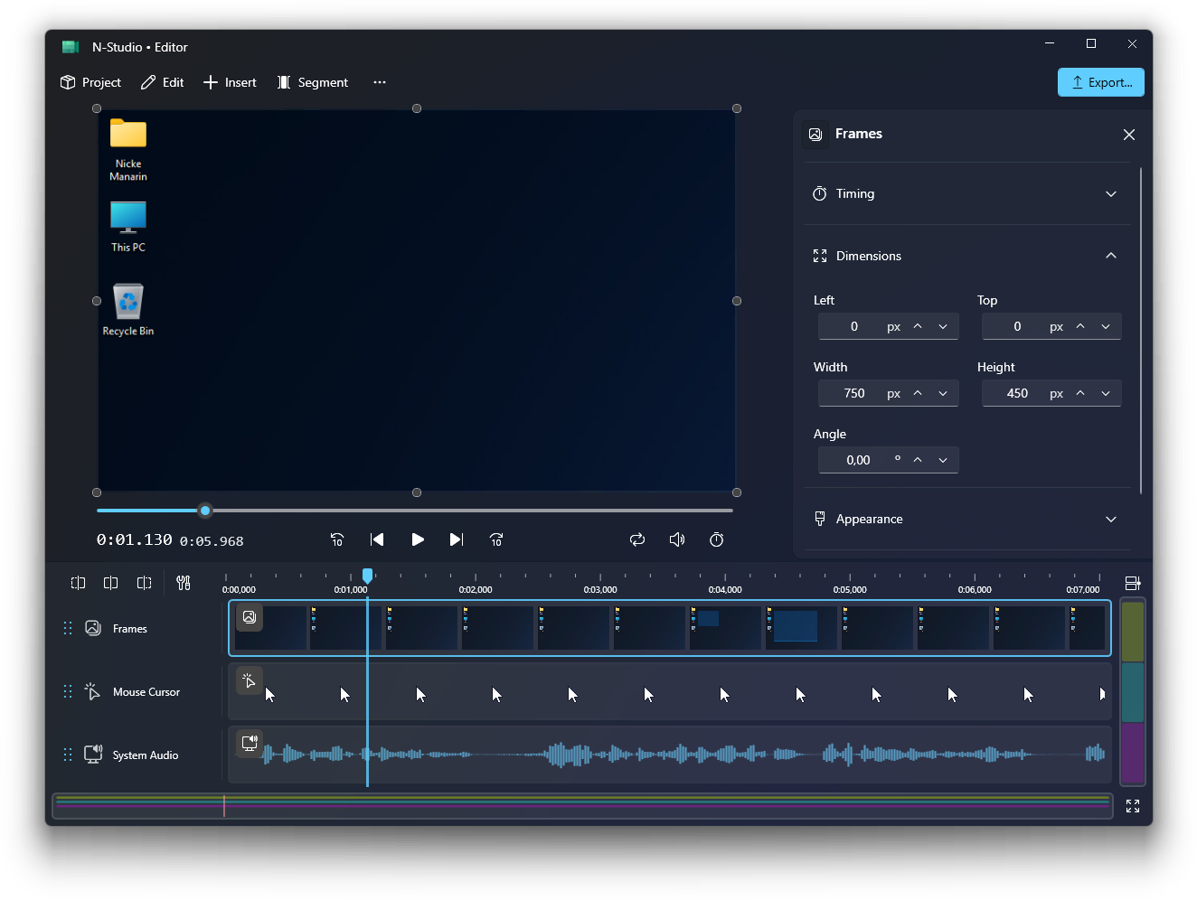
Task: Click the add track icon on timeline
Action: (1133, 583)
